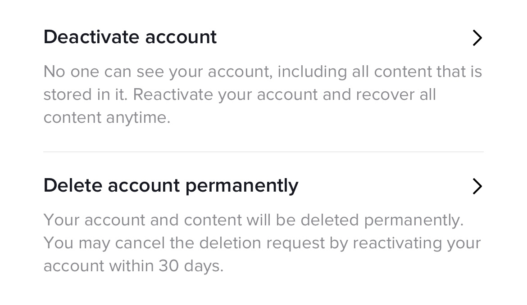Choose the option to deactivate your account
Image resolution: width=527 pixels, height=305 pixels.
coord(130,37)
